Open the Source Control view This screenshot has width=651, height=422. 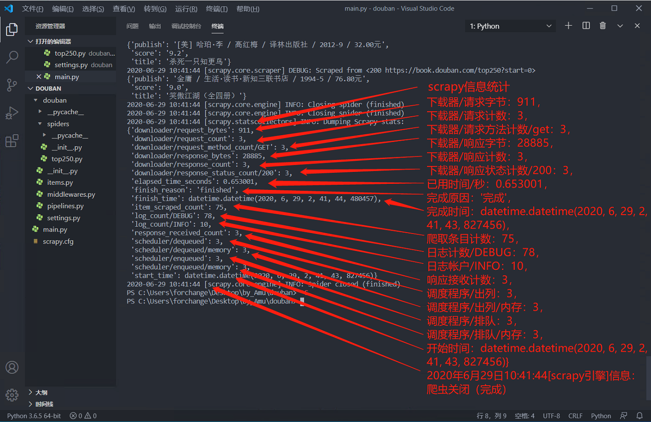(x=12, y=85)
